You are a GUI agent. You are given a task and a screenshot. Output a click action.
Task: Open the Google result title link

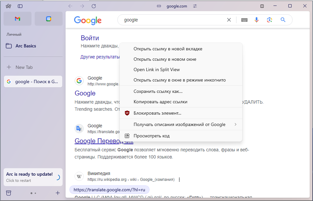tap(85, 93)
